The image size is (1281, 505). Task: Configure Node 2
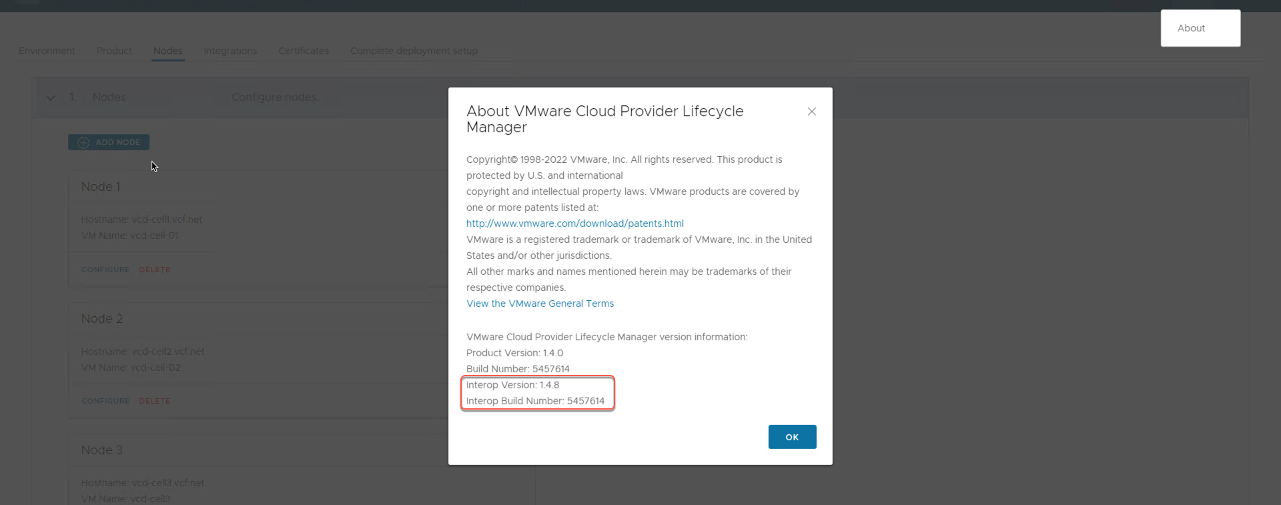pyautogui.click(x=105, y=401)
